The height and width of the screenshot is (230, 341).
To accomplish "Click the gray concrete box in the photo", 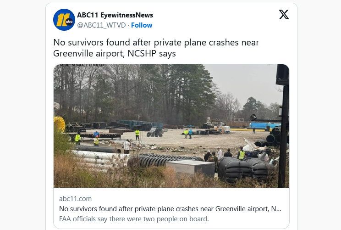I will 190,168.
